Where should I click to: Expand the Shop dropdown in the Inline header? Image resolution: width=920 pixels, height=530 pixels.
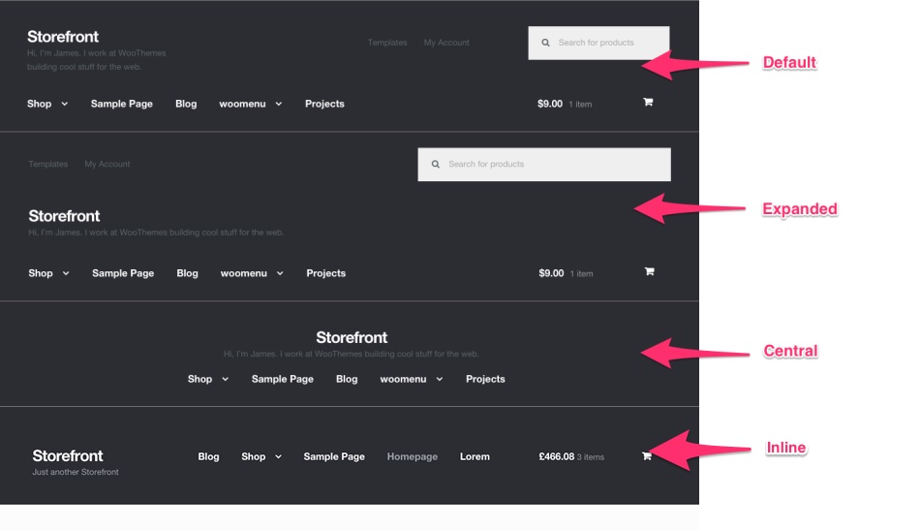tap(261, 456)
